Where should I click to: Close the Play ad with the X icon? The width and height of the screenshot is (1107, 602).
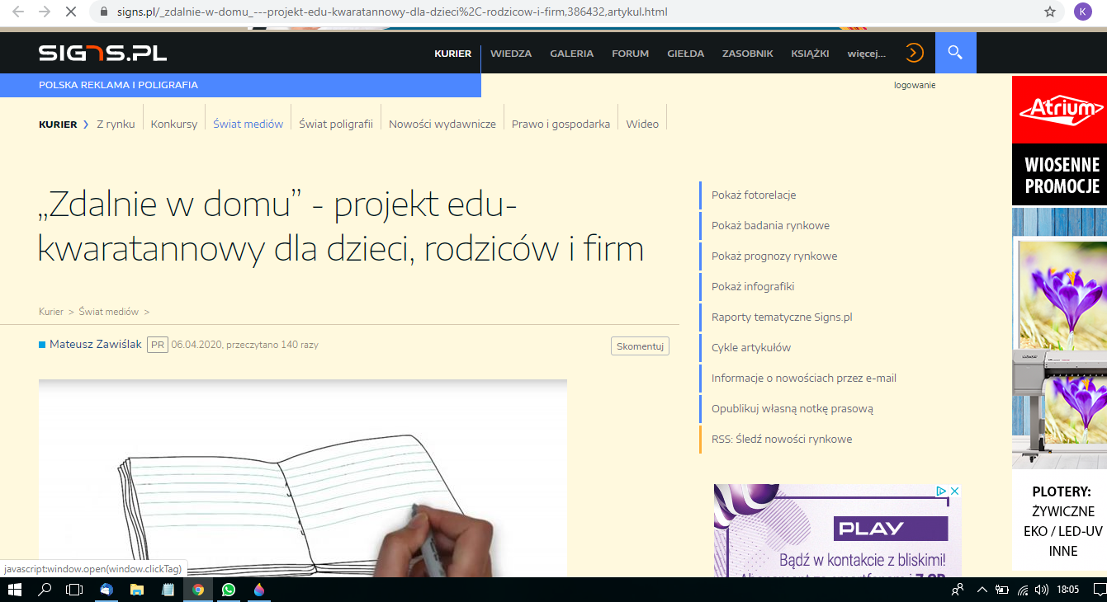click(955, 491)
